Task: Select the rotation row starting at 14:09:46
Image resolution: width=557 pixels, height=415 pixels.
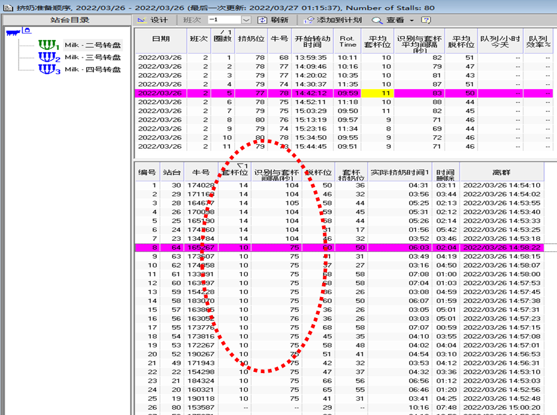Action: [x=344, y=66]
